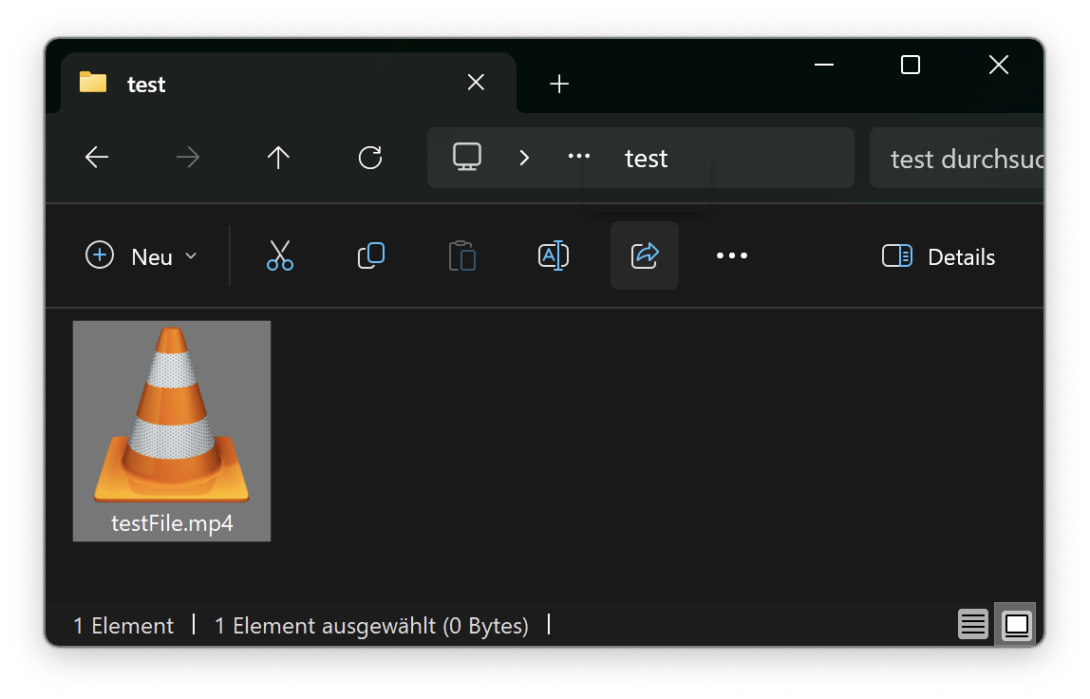This screenshot has width=1090, height=699.
Task: Go up one folder level
Action: pos(278,158)
